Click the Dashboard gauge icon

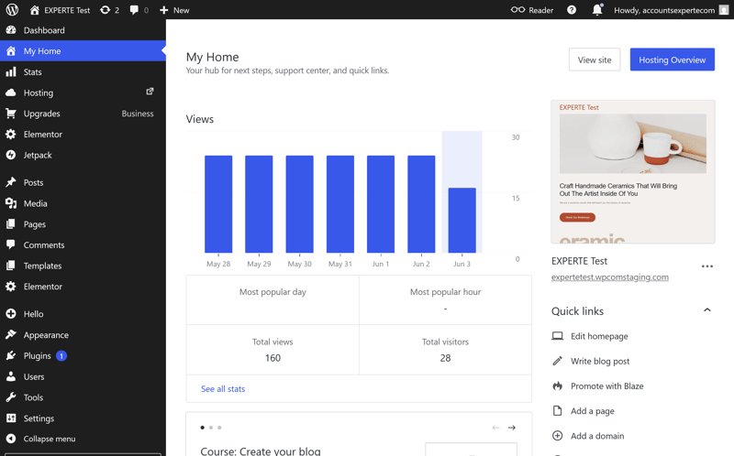click(x=11, y=30)
